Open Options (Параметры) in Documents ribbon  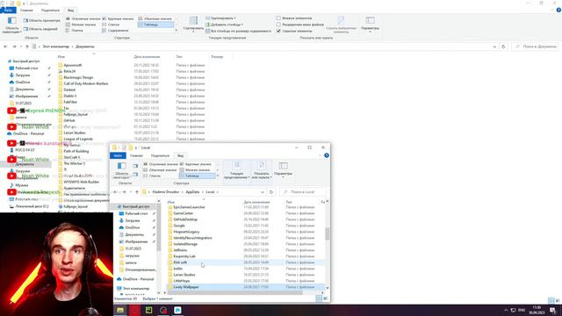370,25
